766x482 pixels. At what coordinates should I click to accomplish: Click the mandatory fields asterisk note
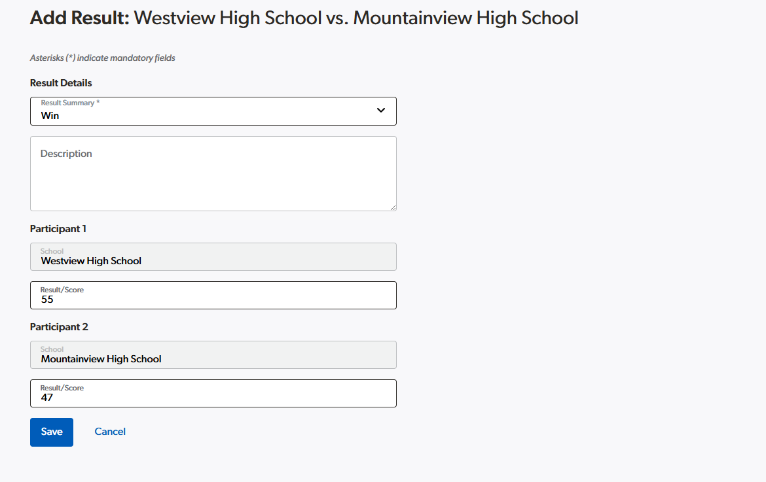pyautogui.click(x=103, y=58)
